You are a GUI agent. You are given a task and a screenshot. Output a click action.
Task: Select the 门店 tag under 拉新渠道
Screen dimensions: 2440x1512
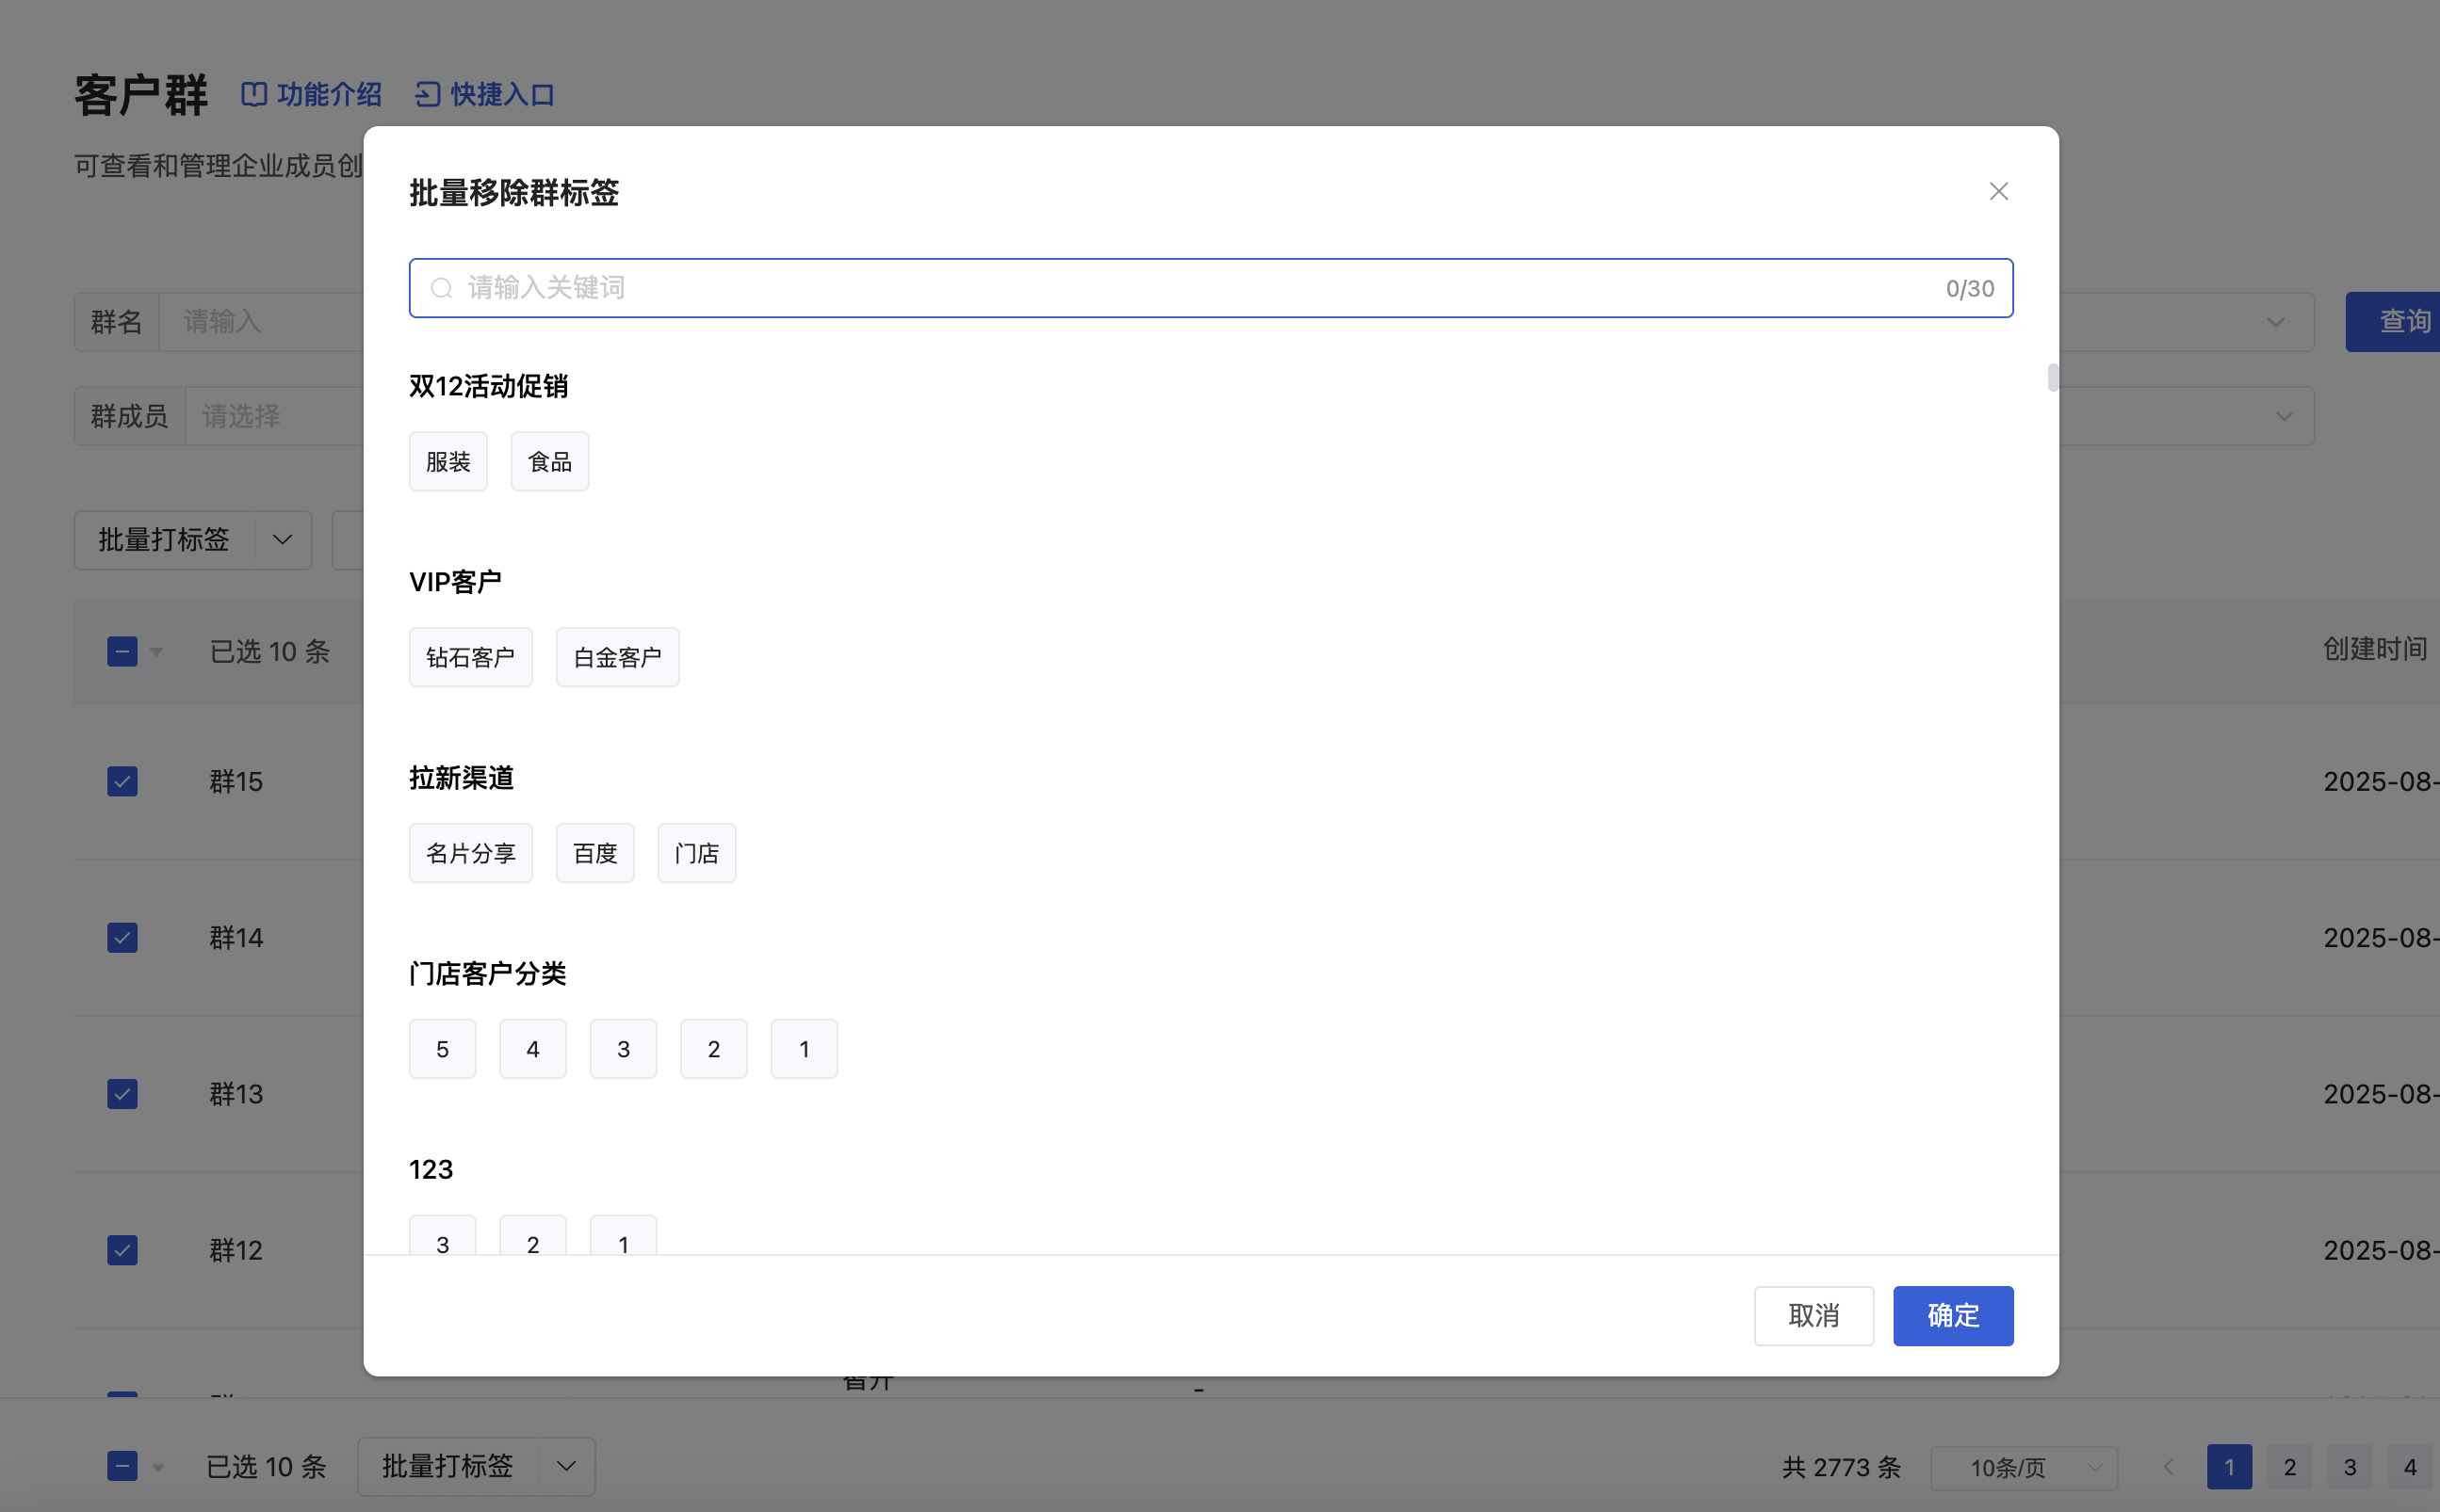[x=696, y=853]
